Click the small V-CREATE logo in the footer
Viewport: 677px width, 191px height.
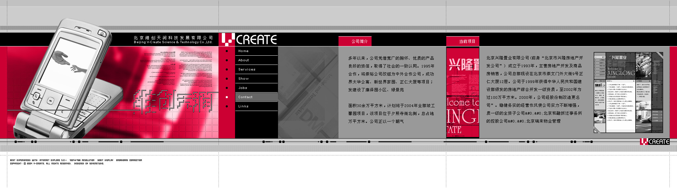tap(655, 142)
